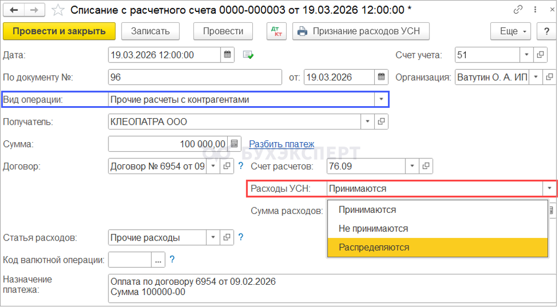Expand Счет расчетов dropdown
Viewport: 559px width, 307px height.
pyautogui.click(x=412, y=166)
